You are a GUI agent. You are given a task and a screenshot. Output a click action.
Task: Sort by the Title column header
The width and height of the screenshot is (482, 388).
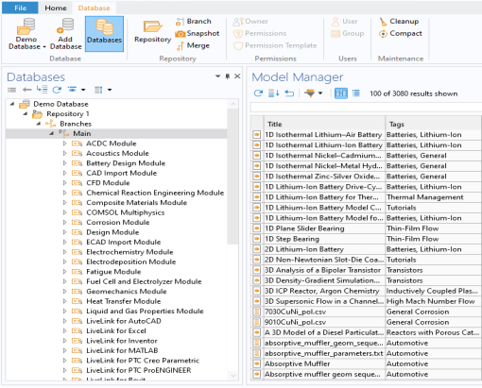(324, 124)
